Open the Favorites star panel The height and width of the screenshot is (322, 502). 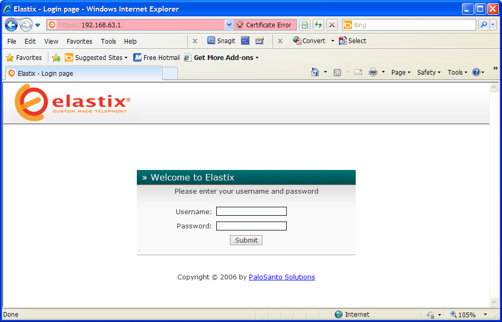click(24, 58)
